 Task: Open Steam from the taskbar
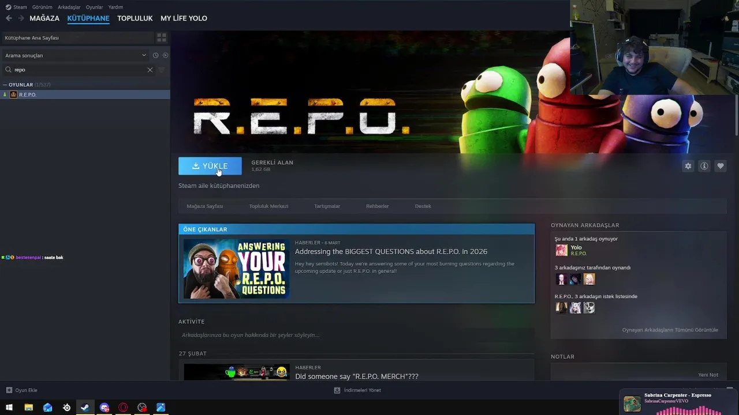pos(85,408)
